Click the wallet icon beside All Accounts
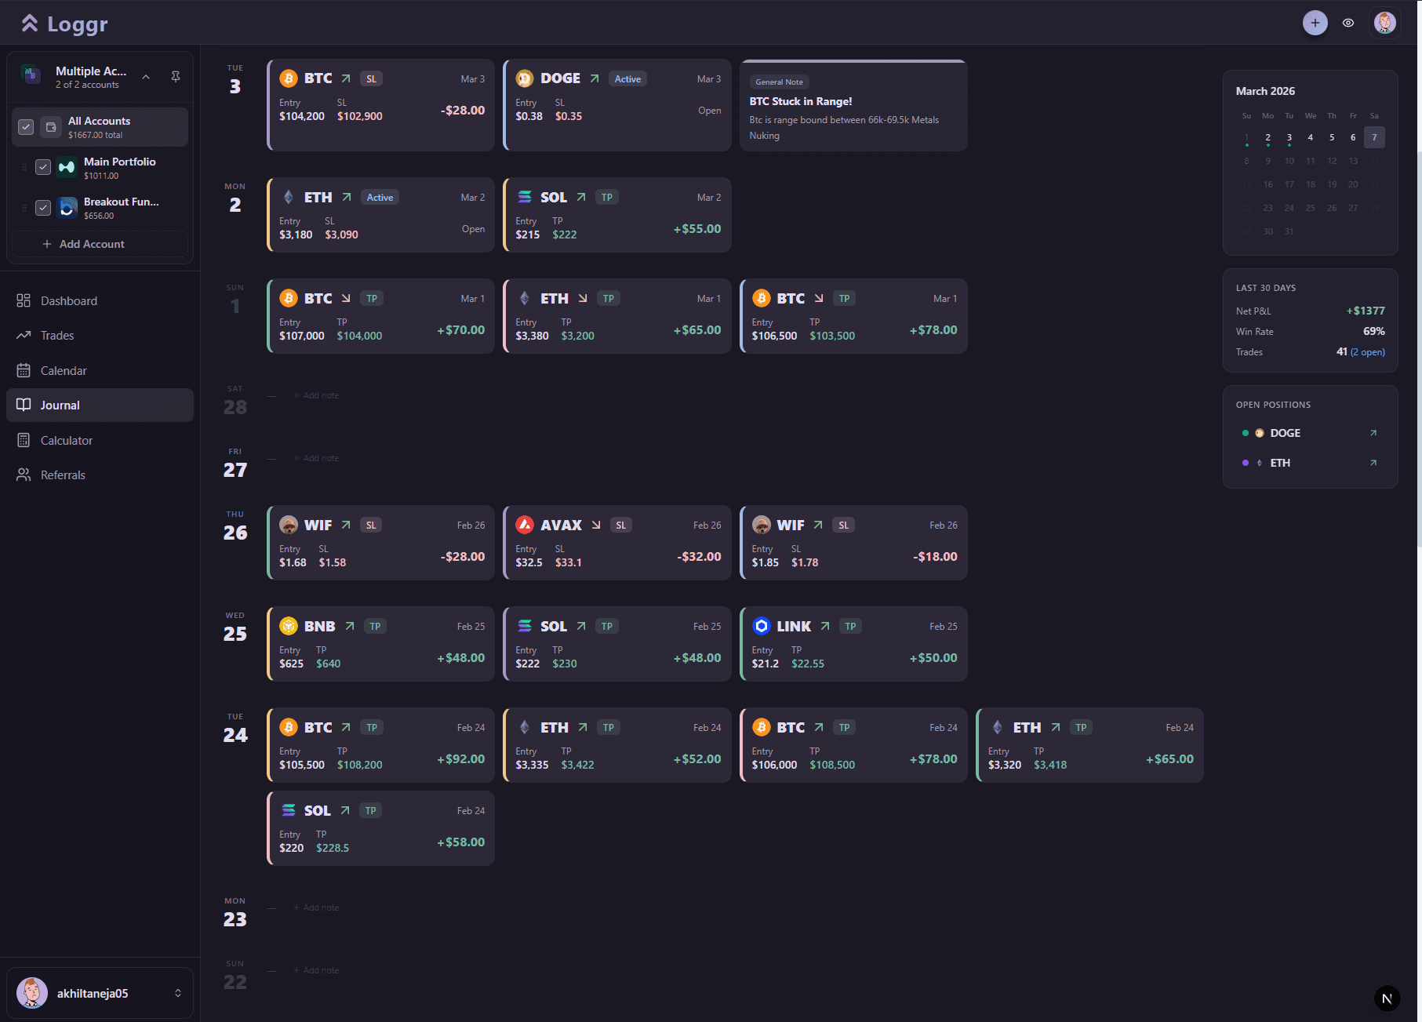The height and width of the screenshot is (1022, 1422). pos(50,126)
